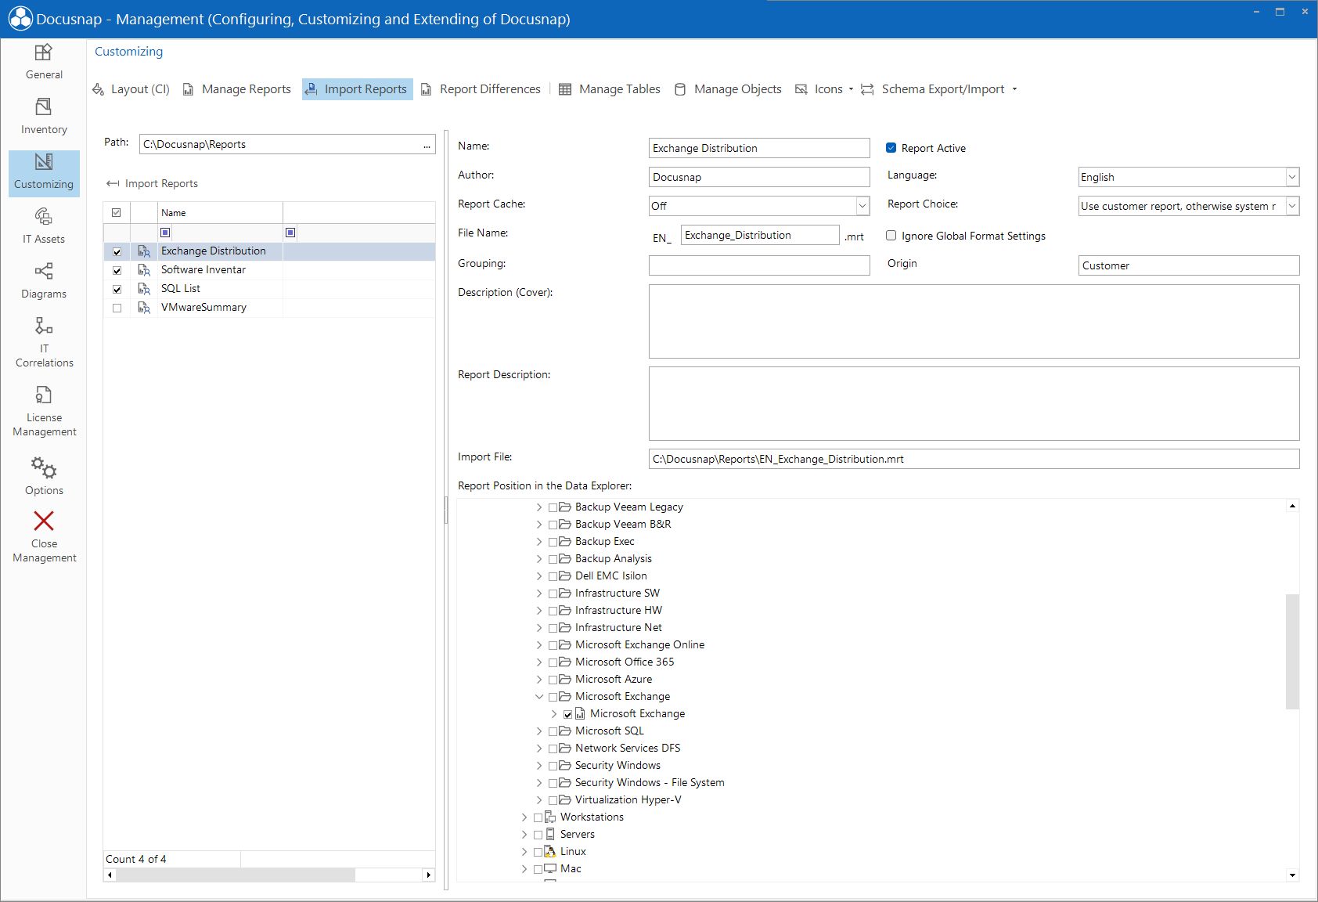Image resolution: width=1318 pixels, height=902 pixels.
Task: Click the red Close Management X icon
Action: 44,521
